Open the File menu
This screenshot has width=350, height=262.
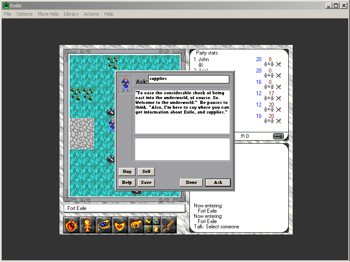7,14
